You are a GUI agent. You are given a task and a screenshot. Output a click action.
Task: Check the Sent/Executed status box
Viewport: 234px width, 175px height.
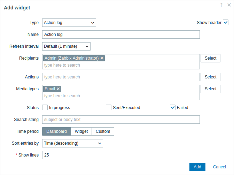[x=109, y=107]
